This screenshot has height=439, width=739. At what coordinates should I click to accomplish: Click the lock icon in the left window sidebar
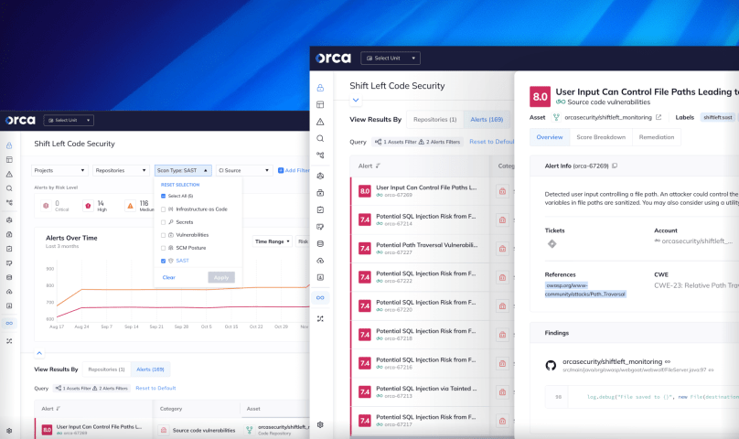click(9, 145)
